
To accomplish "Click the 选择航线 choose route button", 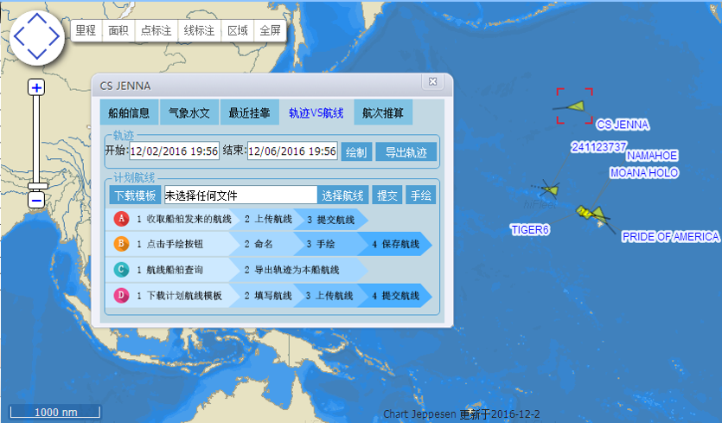I will pyautogui.click(x=343, y=195).
